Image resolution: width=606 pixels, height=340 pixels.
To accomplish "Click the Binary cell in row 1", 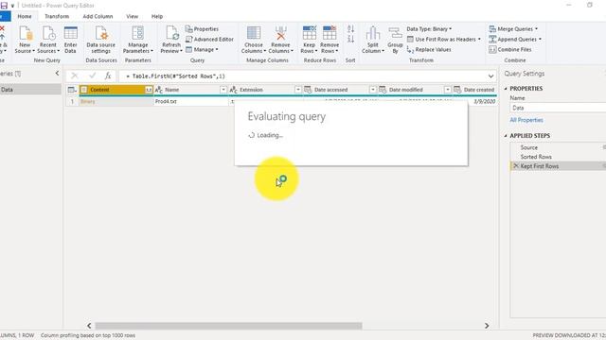I will point(116,102).
